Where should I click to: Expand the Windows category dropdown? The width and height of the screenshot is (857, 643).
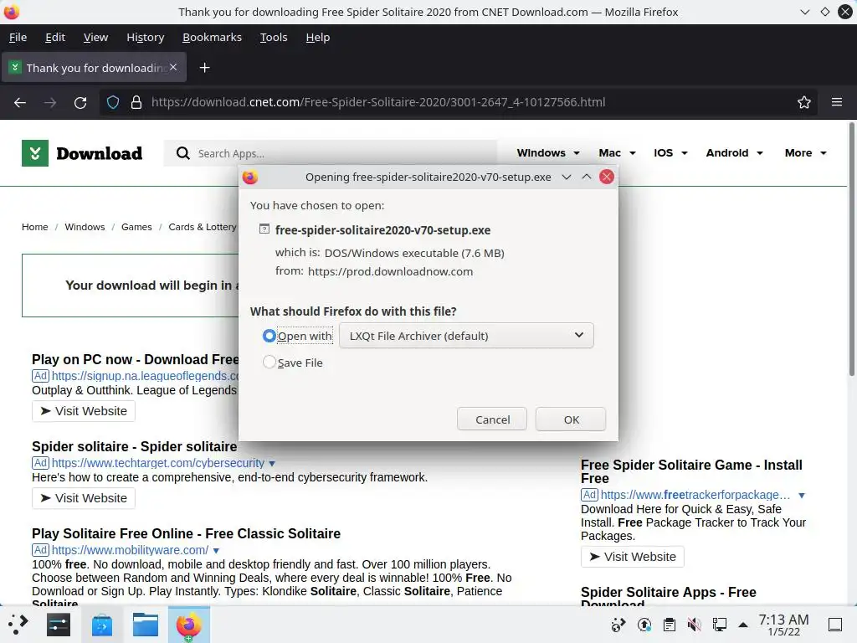coord(577,154)
